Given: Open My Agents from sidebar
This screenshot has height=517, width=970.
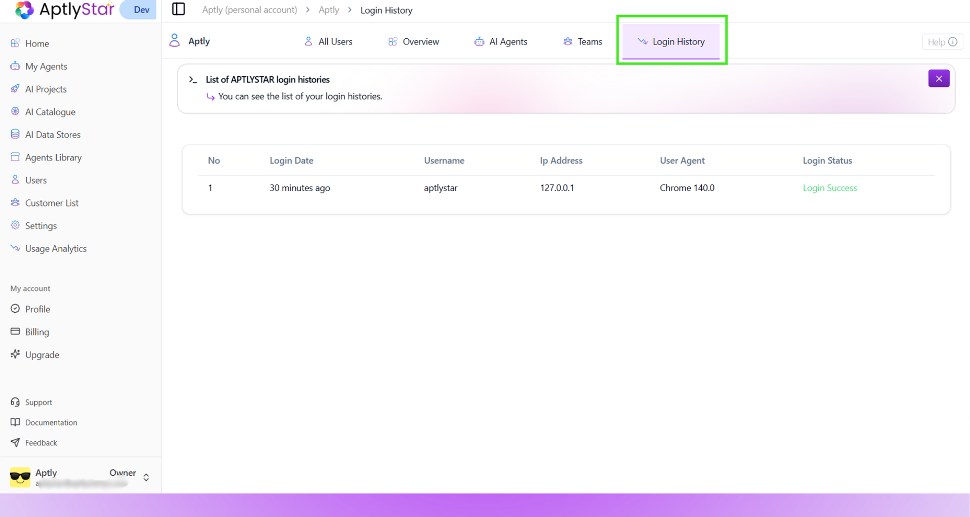Looking at the screenshot, I should click(x=46, y=66).
